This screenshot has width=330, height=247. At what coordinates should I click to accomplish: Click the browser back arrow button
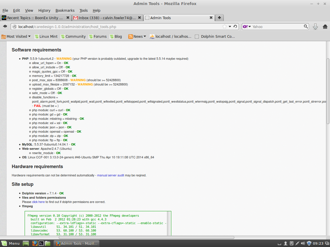coord(5,27)
